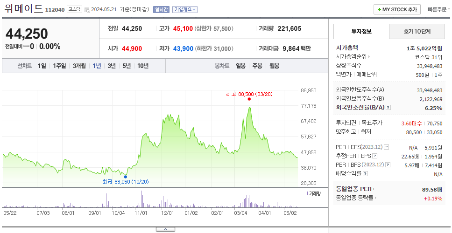This screenshot has height=233, width=452.
Task: Open the PER EPS (2023.12) help icon
Action: 387,147
